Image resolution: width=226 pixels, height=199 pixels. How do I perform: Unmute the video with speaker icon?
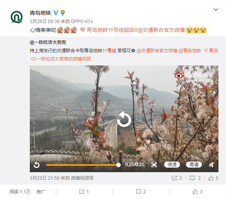pos(211,165)
